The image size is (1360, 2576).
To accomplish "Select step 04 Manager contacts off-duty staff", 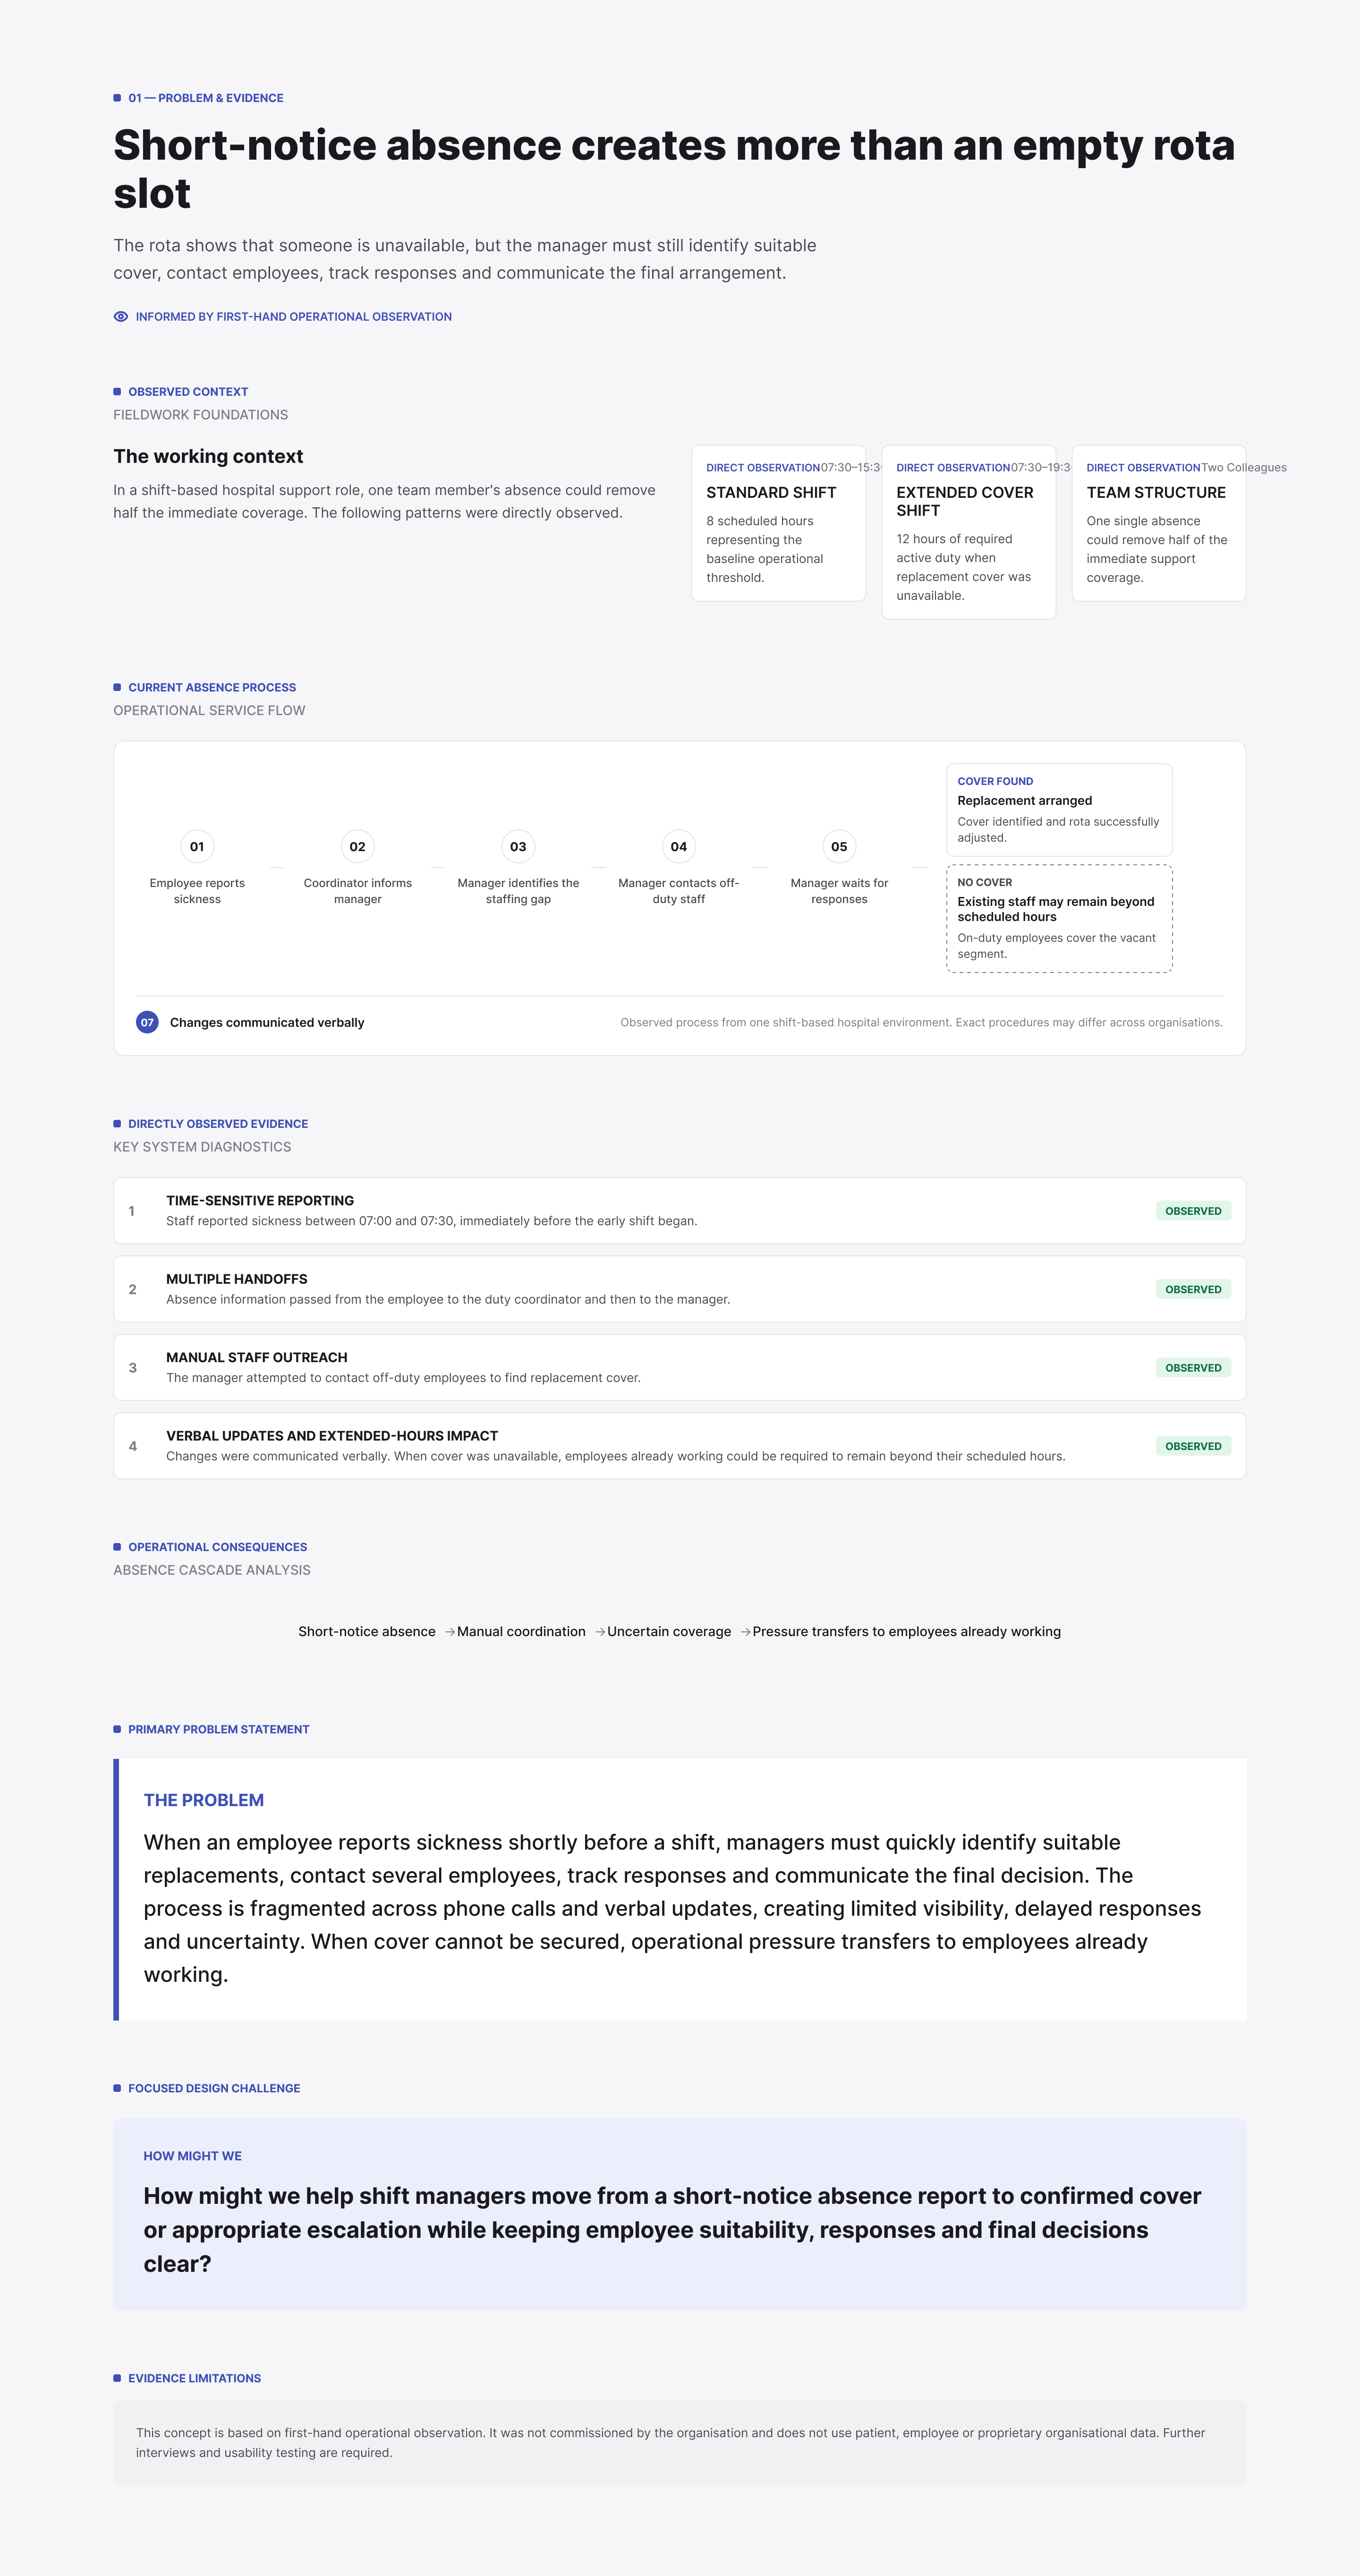I will pos(679,847).
